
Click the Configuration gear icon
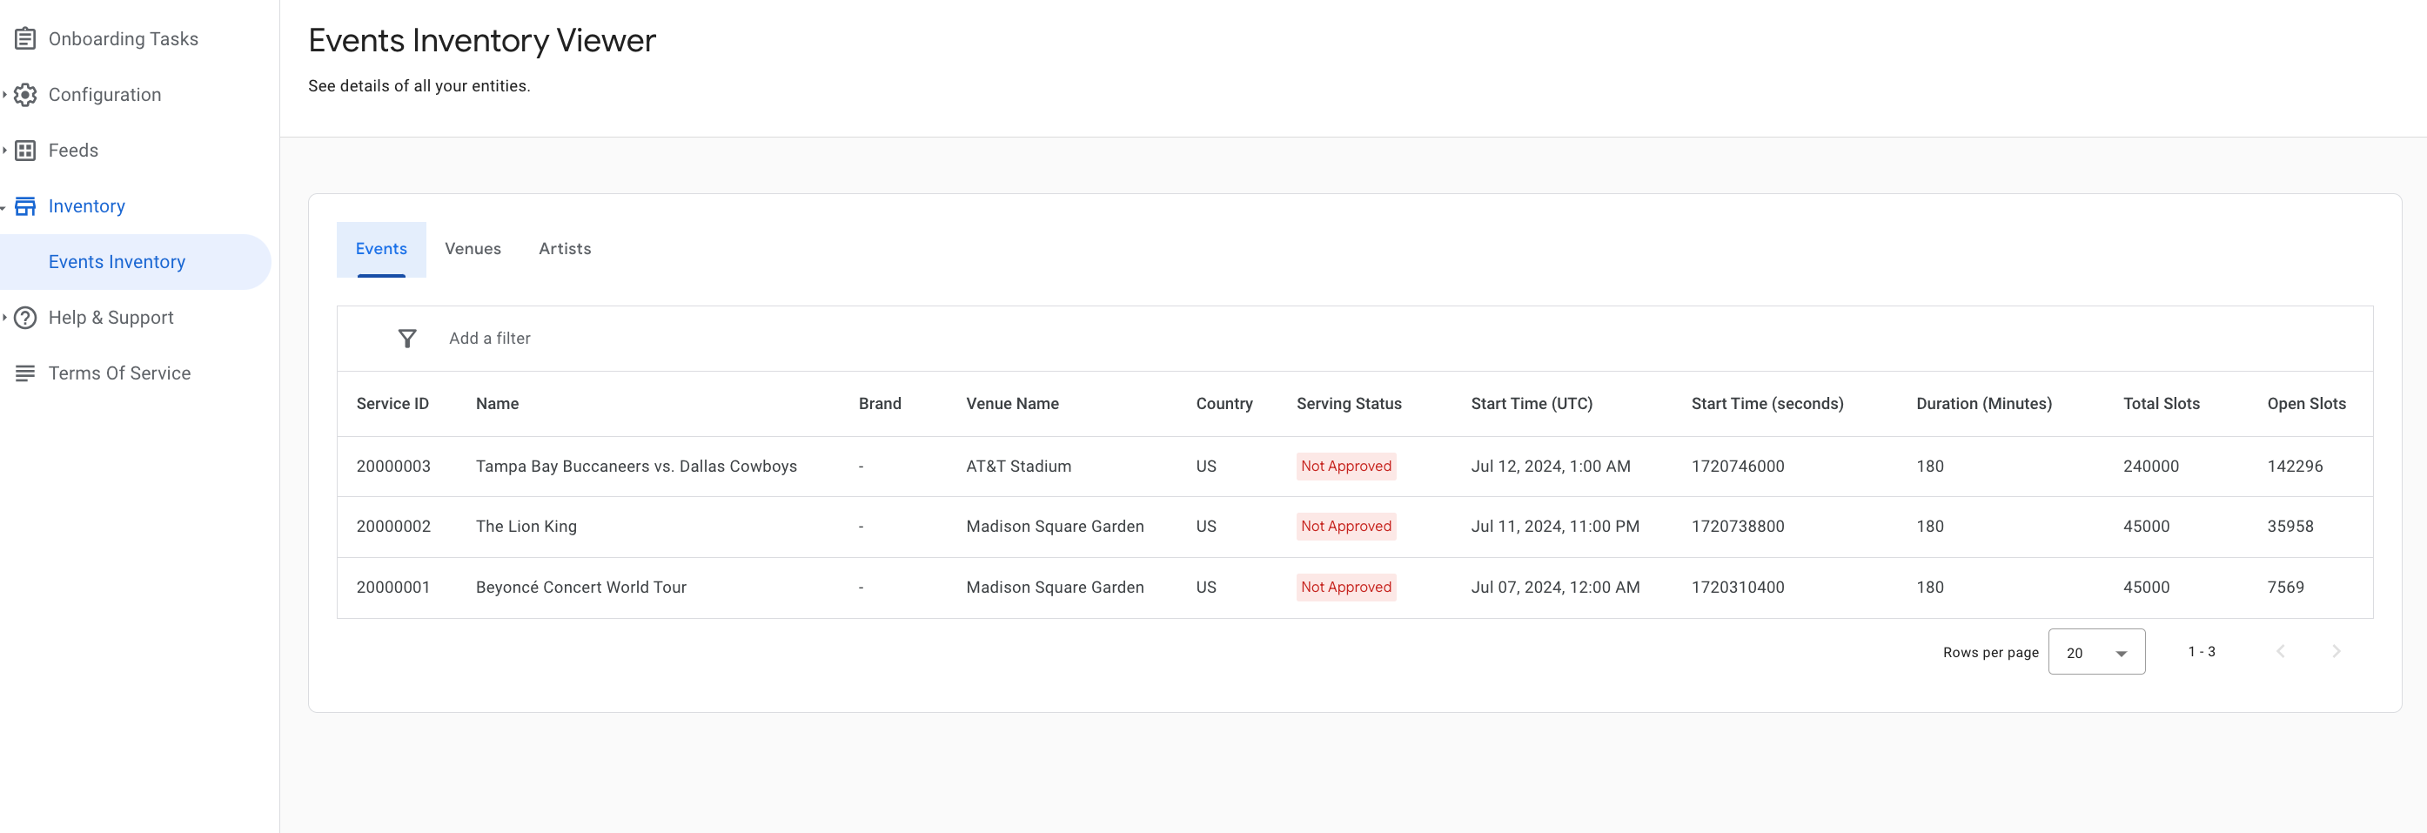(25, 94)
